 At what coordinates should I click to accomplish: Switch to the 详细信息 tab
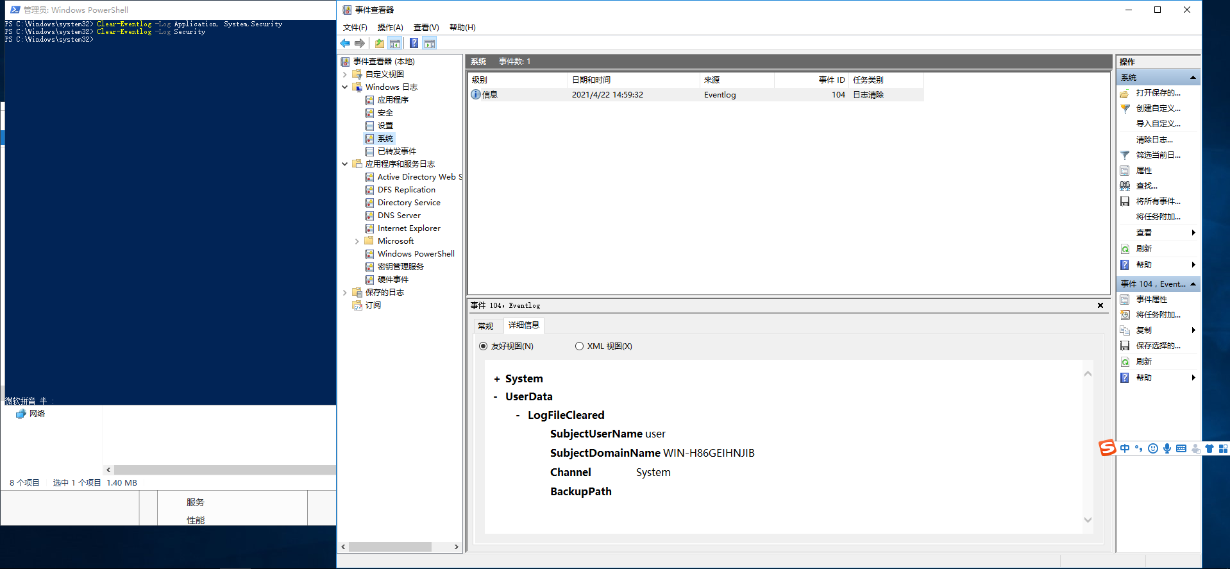pos(523,325)
